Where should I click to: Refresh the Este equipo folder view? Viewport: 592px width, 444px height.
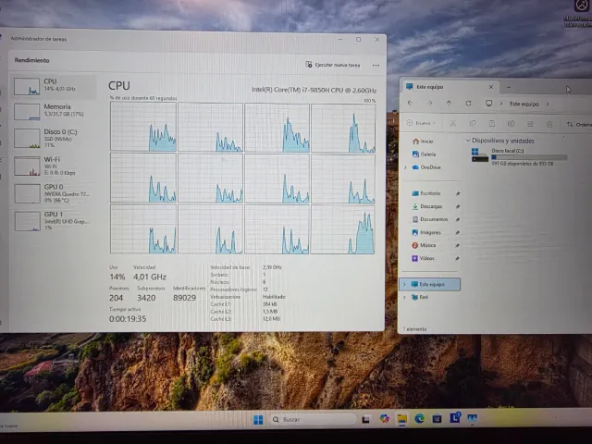coord(469,104)
